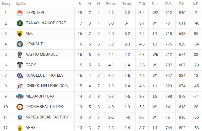The image size is (202, 131).
Task: Click the ΛΑΡΙΣΑ BREAD FACTORY team logo
Action: tap(20, 117)
